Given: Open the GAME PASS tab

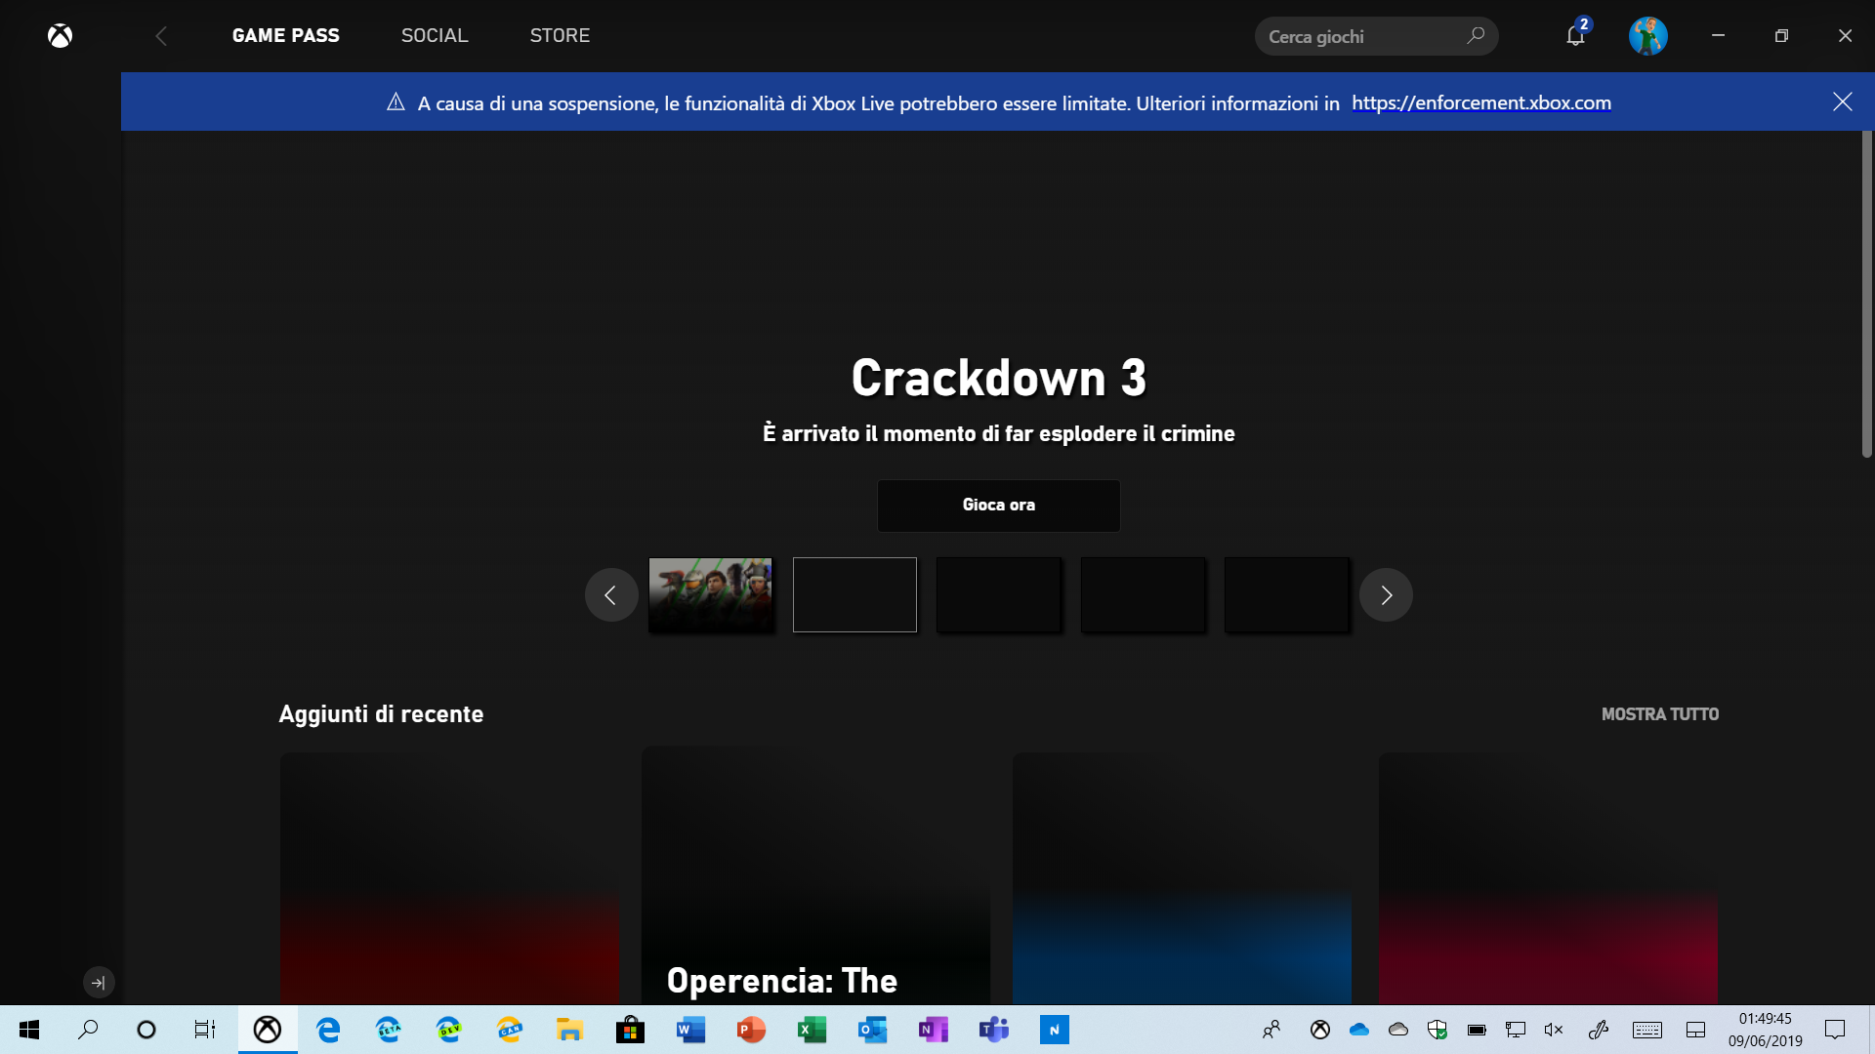Looking at the screenshot, I should (x=286, y=35).
